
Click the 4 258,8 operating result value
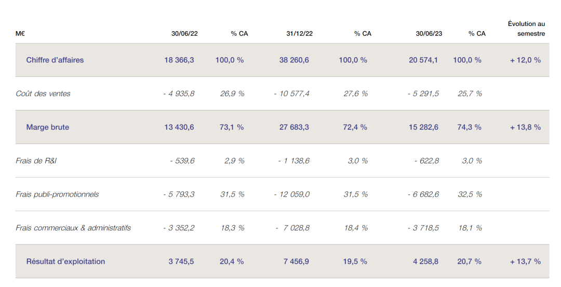[x=426, y=262]
